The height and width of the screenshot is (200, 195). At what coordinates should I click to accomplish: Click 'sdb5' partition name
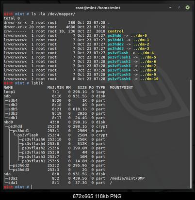[x=13, y=109]
